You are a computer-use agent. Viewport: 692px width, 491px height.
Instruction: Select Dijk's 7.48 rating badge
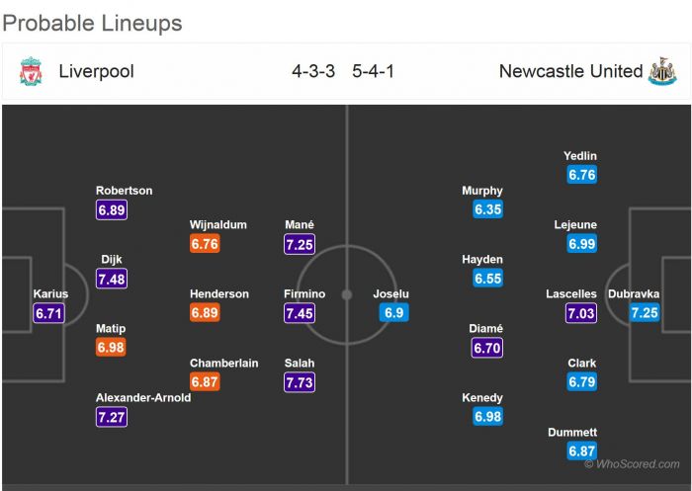112,279
